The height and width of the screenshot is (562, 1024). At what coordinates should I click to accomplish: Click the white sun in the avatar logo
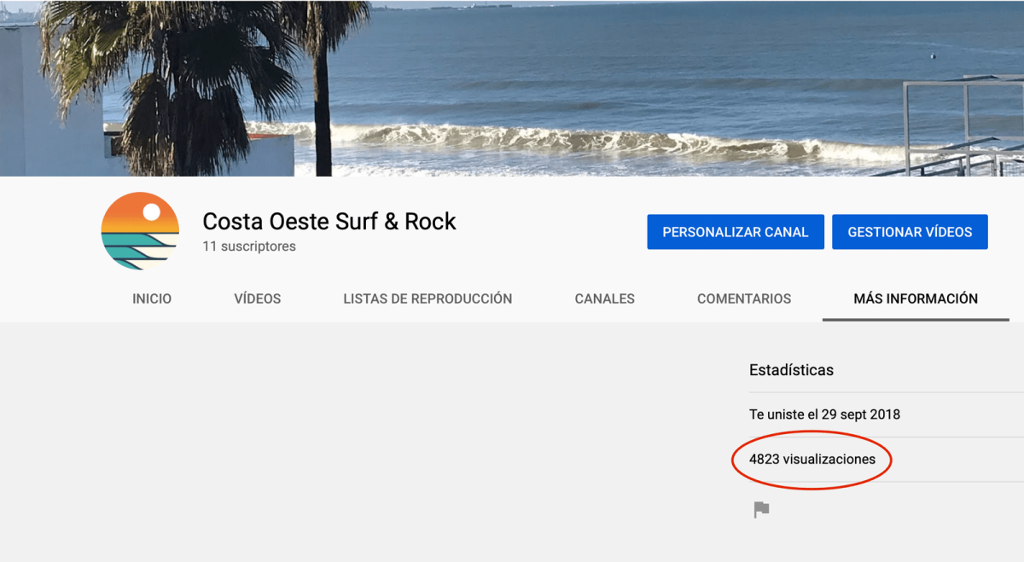(153, 212)
